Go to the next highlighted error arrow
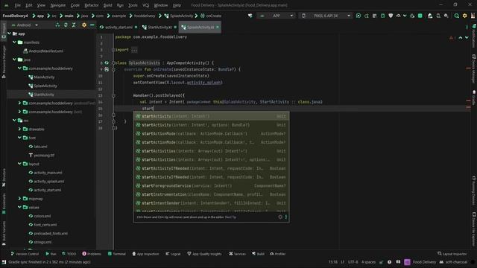Screen dimensions: 477x268 click(x=467, y=37)
